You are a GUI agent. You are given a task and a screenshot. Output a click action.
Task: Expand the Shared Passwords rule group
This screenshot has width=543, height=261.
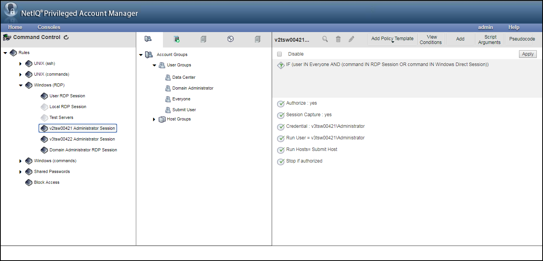pos(21,172)
